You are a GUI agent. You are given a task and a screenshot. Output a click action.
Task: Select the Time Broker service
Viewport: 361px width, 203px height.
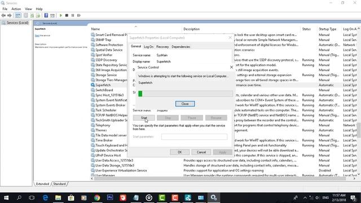(x=104, y=140)
